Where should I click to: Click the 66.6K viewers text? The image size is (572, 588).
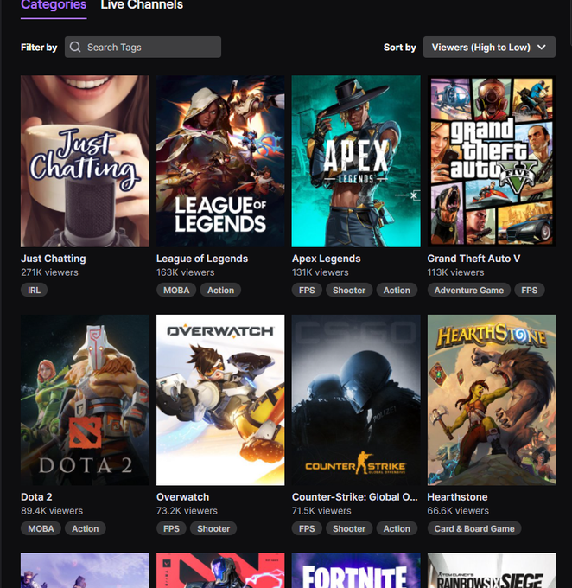click(x=458, y=511)
